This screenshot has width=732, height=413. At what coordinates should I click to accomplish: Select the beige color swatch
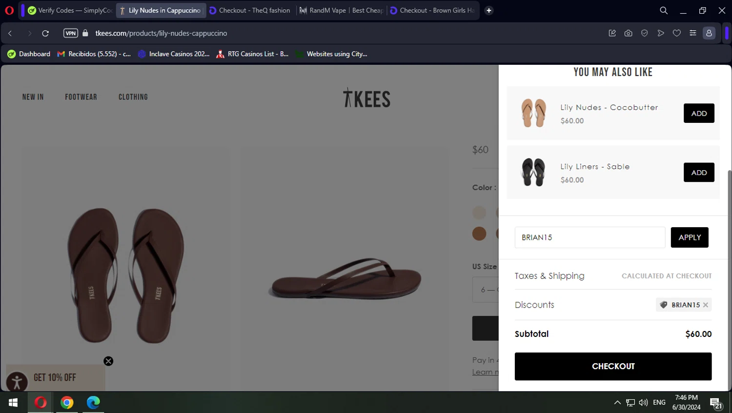479,213
